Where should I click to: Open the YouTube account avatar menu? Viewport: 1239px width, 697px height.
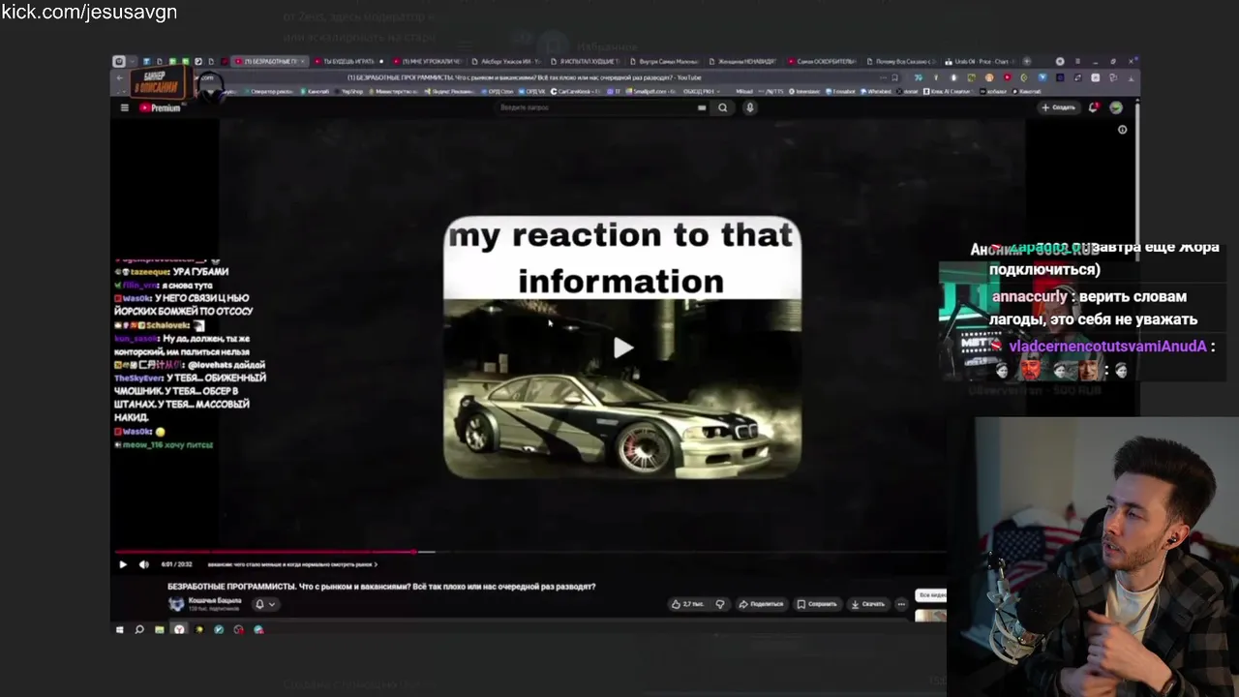coord(1116,107)
